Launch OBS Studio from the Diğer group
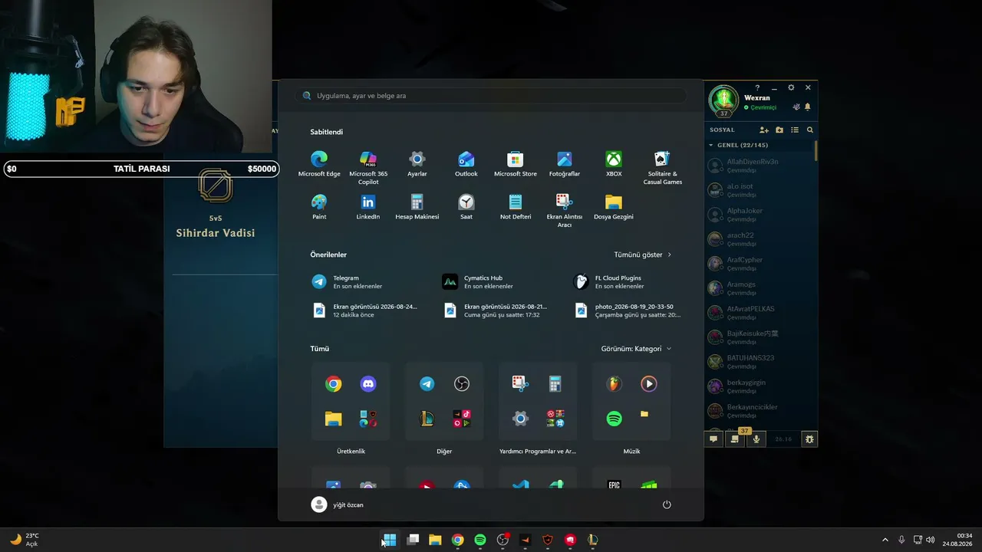 click(x=462, y=384)
